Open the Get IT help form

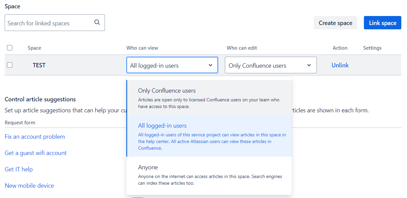19,169
